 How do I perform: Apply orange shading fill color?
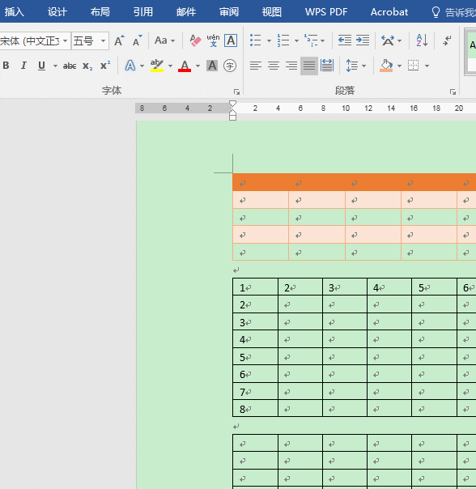click(386, 66)
